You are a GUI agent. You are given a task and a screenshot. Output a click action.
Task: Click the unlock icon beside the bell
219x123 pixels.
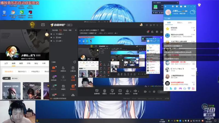coord(152,32)
